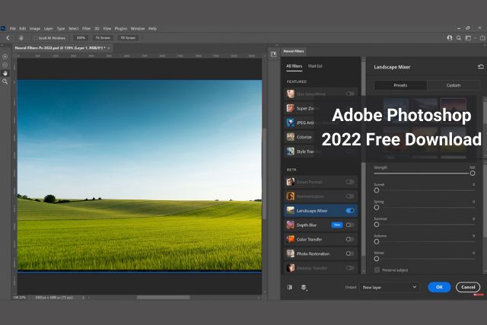Screen dimensions: 487x325
Task: Open the File menu
Action: (x=13, y=28)
